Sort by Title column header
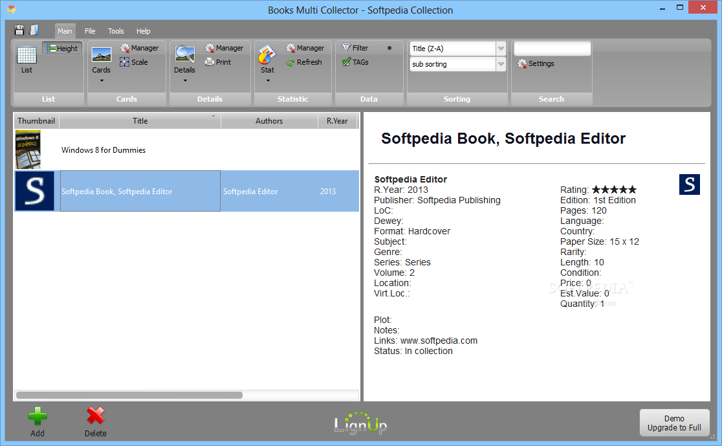The width and height of the screenshot is (722, 446). [x=140, y=120]
